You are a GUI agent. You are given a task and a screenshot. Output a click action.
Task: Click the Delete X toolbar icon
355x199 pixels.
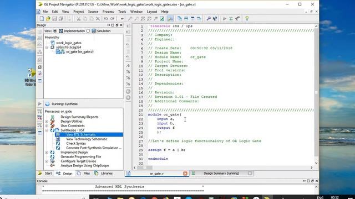(x=98, y=18)
